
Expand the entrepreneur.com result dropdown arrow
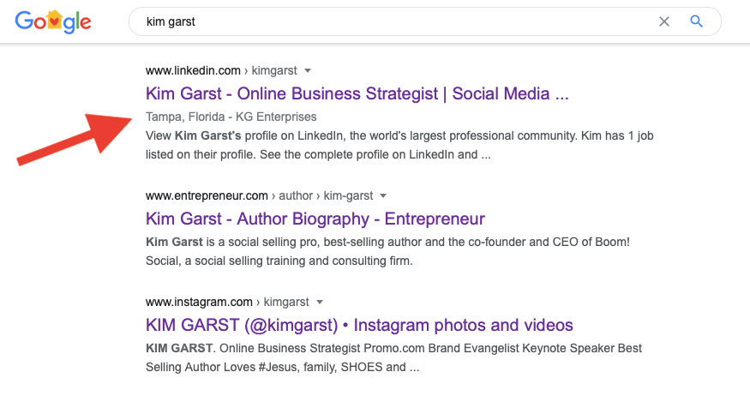pyautogui.click(x=382, y=195)
